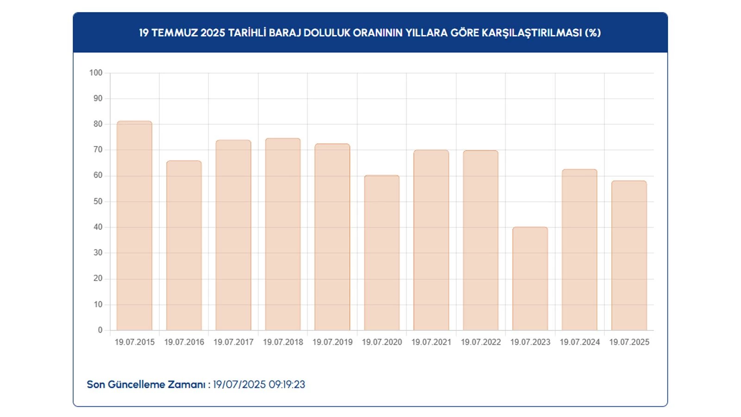Click the 19.07.2025 x-axis date label

[629, 342]
